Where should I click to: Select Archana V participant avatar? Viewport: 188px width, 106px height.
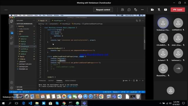pyautogui.click(x=163, y=53)
